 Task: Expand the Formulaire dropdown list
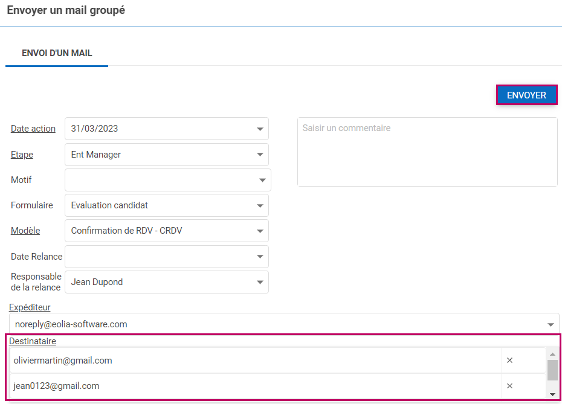click(x=260, y=205)
